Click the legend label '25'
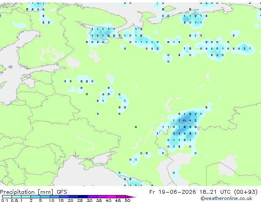This screenshot has width=261, height=202. [80, 200]
